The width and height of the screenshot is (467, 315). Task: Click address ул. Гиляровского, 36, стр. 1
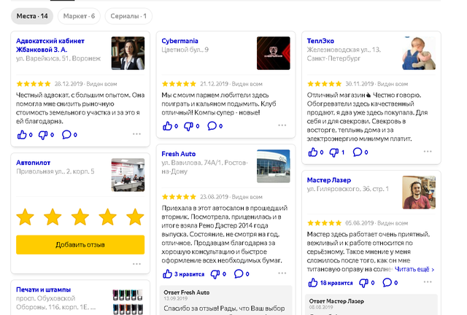tap(348, 189)
